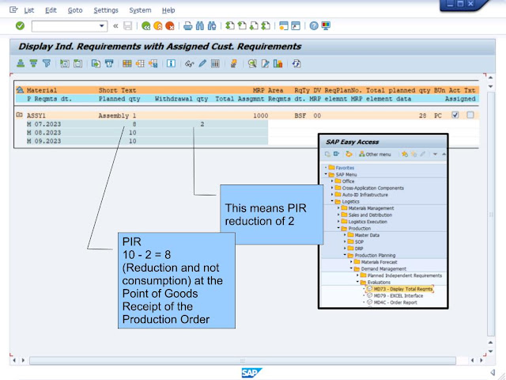
Task: Click the green Back arrow icon
Action: (145, 26)
